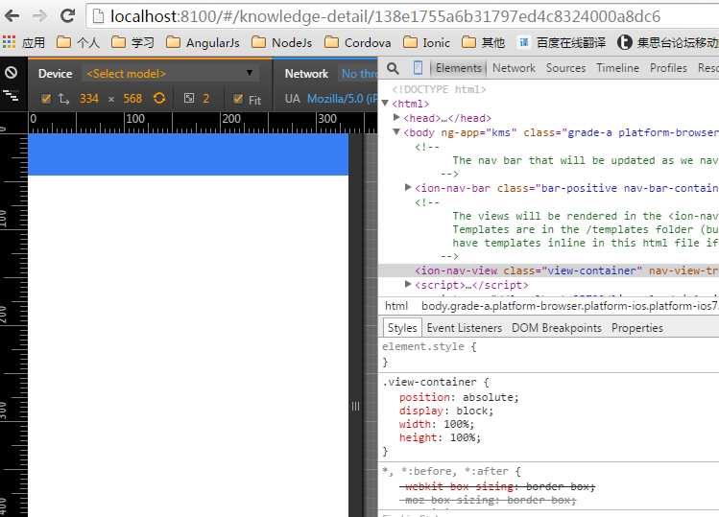Viewport: 719px width, 517px height.
Task: Click the DevTools inspect element magnifier
Action: (393, 68)
